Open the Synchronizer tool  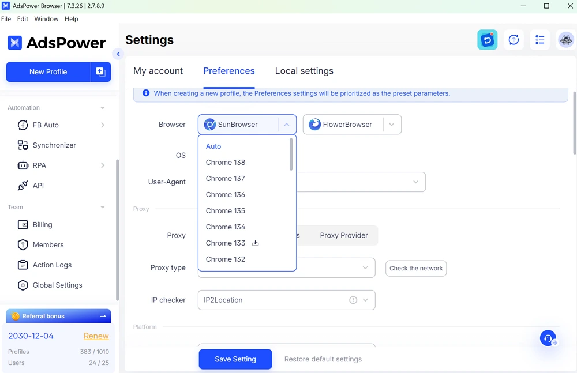pyautogui.click(x=54, y=145)
